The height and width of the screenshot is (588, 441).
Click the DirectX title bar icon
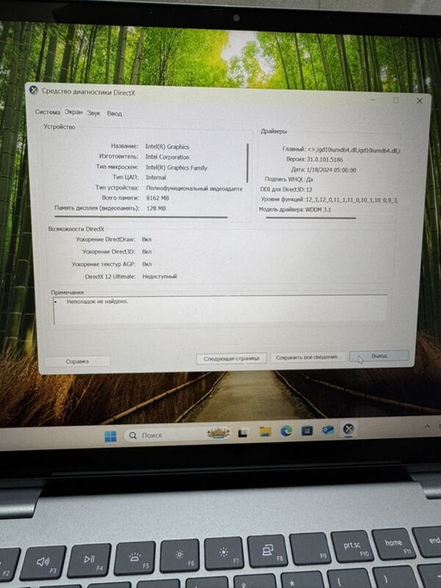(34, 90)
